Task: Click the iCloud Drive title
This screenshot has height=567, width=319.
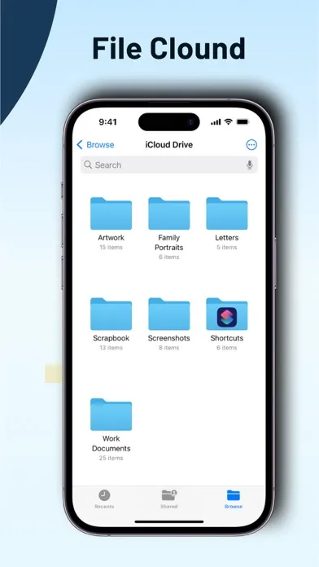Action: [169, 145]
